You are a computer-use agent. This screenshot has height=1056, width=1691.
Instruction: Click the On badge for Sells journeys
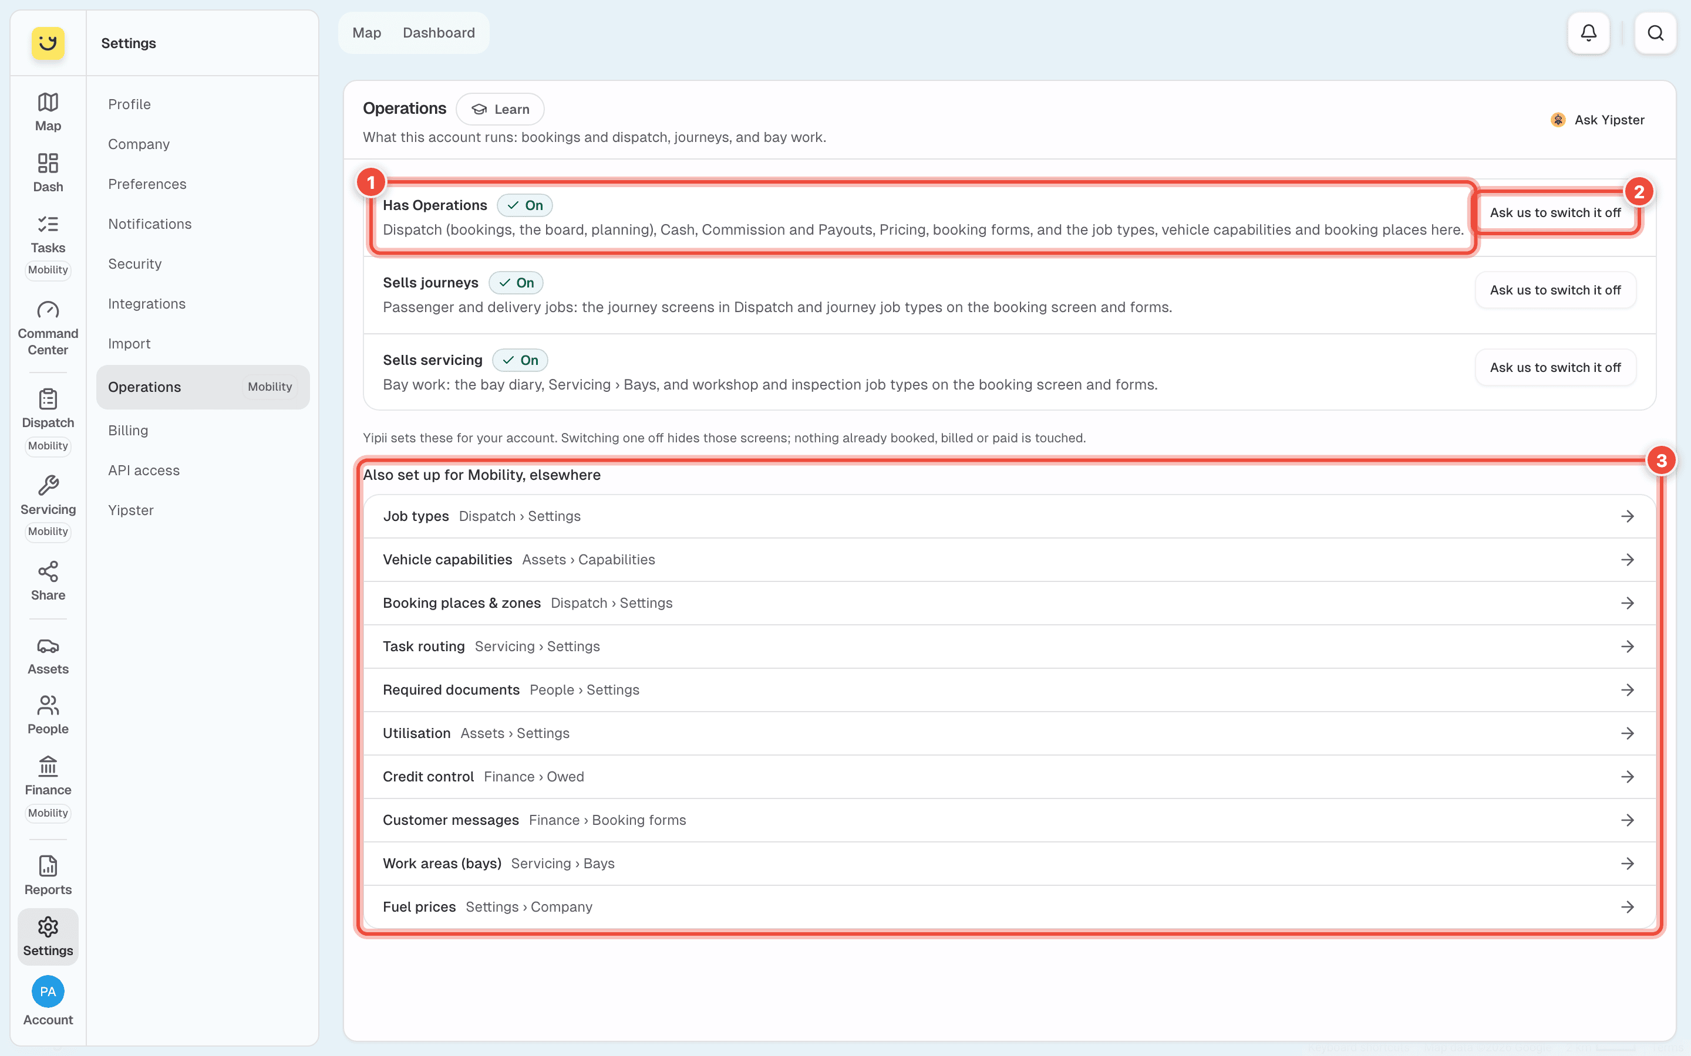tap(516, 283)
